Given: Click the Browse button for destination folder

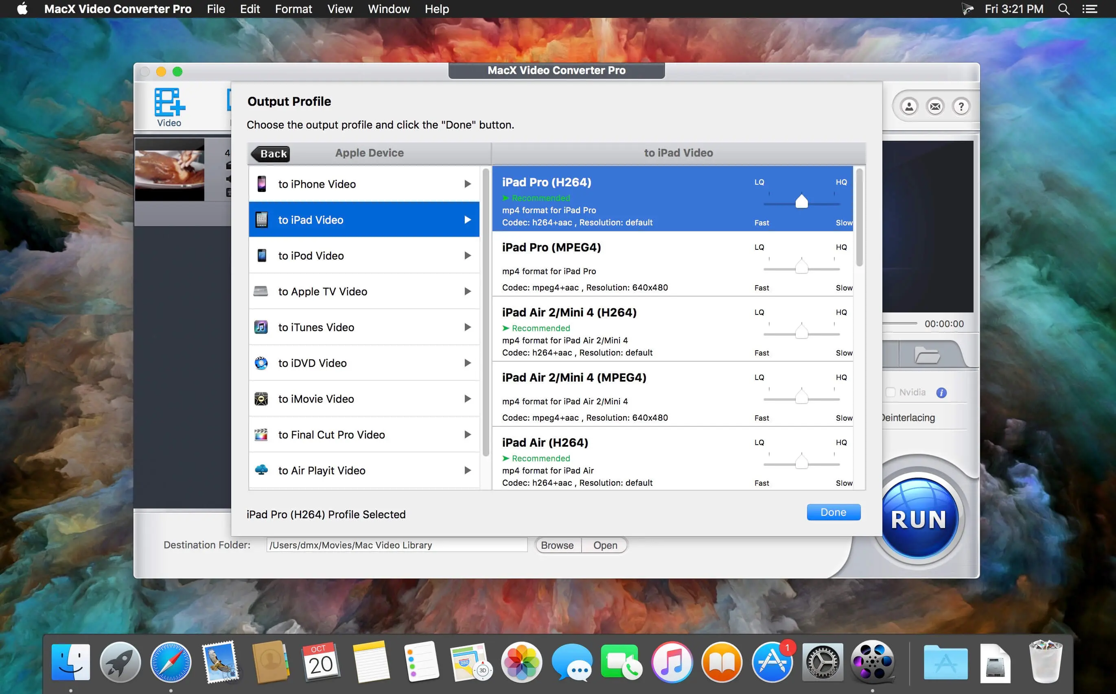Looking at the screenshot, I should click(557, 545).
